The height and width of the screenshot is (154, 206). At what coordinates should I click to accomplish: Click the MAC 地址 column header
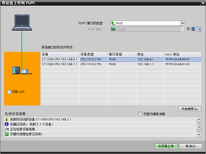pos(183,54)
